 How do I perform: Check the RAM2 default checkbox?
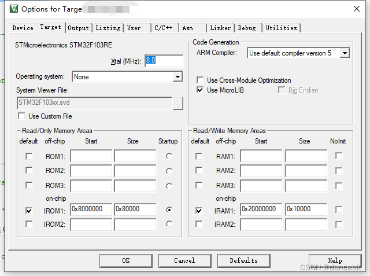tap(199, 170)
